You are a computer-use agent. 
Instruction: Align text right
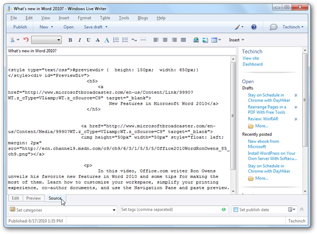[x=174, y=40]
